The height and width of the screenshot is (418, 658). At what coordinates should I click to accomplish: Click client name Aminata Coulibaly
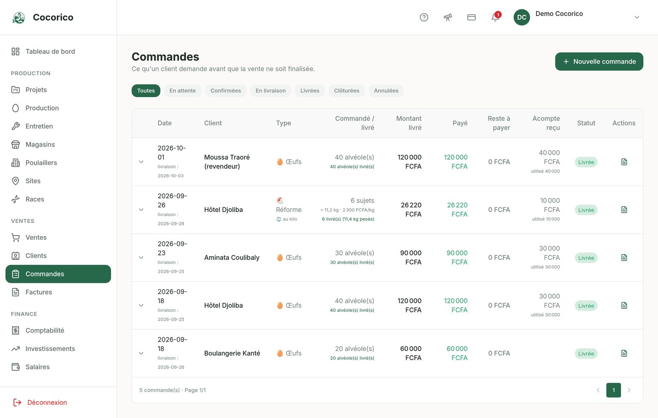[x=232, y=257]
